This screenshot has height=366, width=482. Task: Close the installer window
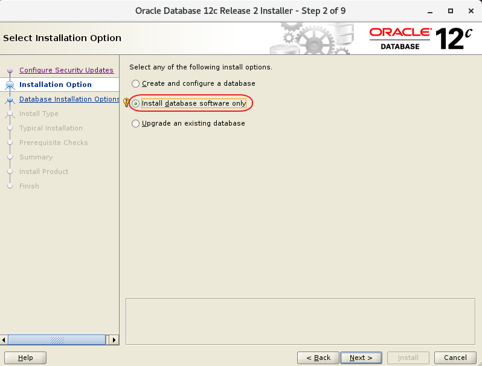pos(471,11)
